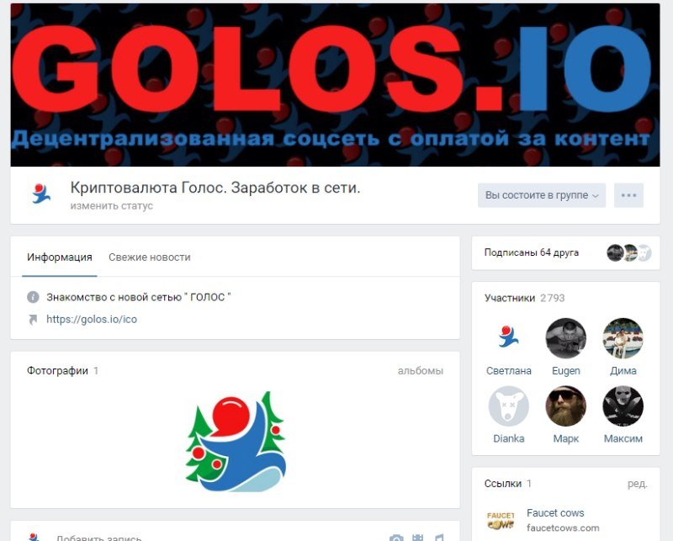Select the Информация tab
This screenshot has height=541, width=673.
click(60, 257)
